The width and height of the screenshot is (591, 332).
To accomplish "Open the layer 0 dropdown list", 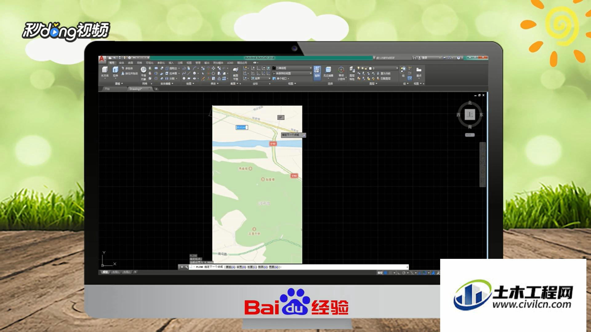I will (x=377, y=68).
